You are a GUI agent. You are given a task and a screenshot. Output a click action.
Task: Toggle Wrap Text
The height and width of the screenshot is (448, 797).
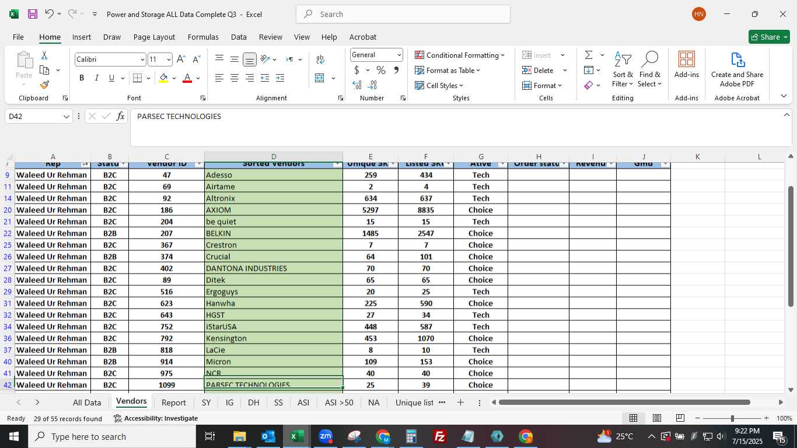(x=320, y=60)
